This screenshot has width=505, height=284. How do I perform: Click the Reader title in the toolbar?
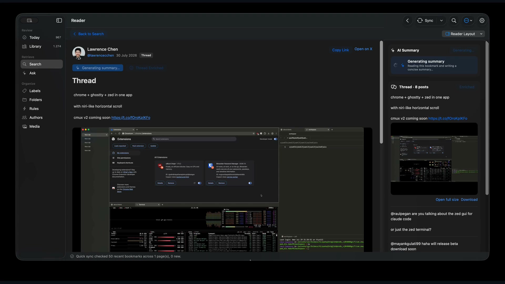pos(78,21)
